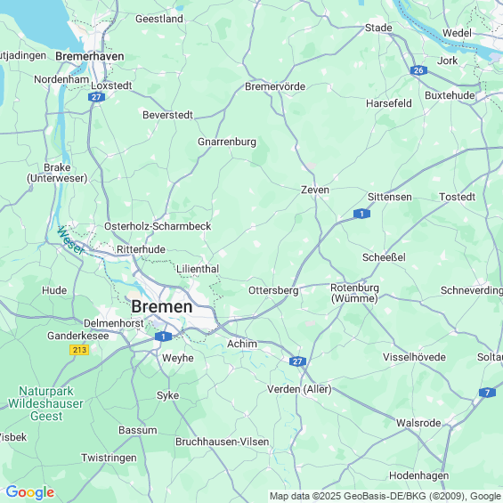Select the Bremen city label

coord(162,306)
